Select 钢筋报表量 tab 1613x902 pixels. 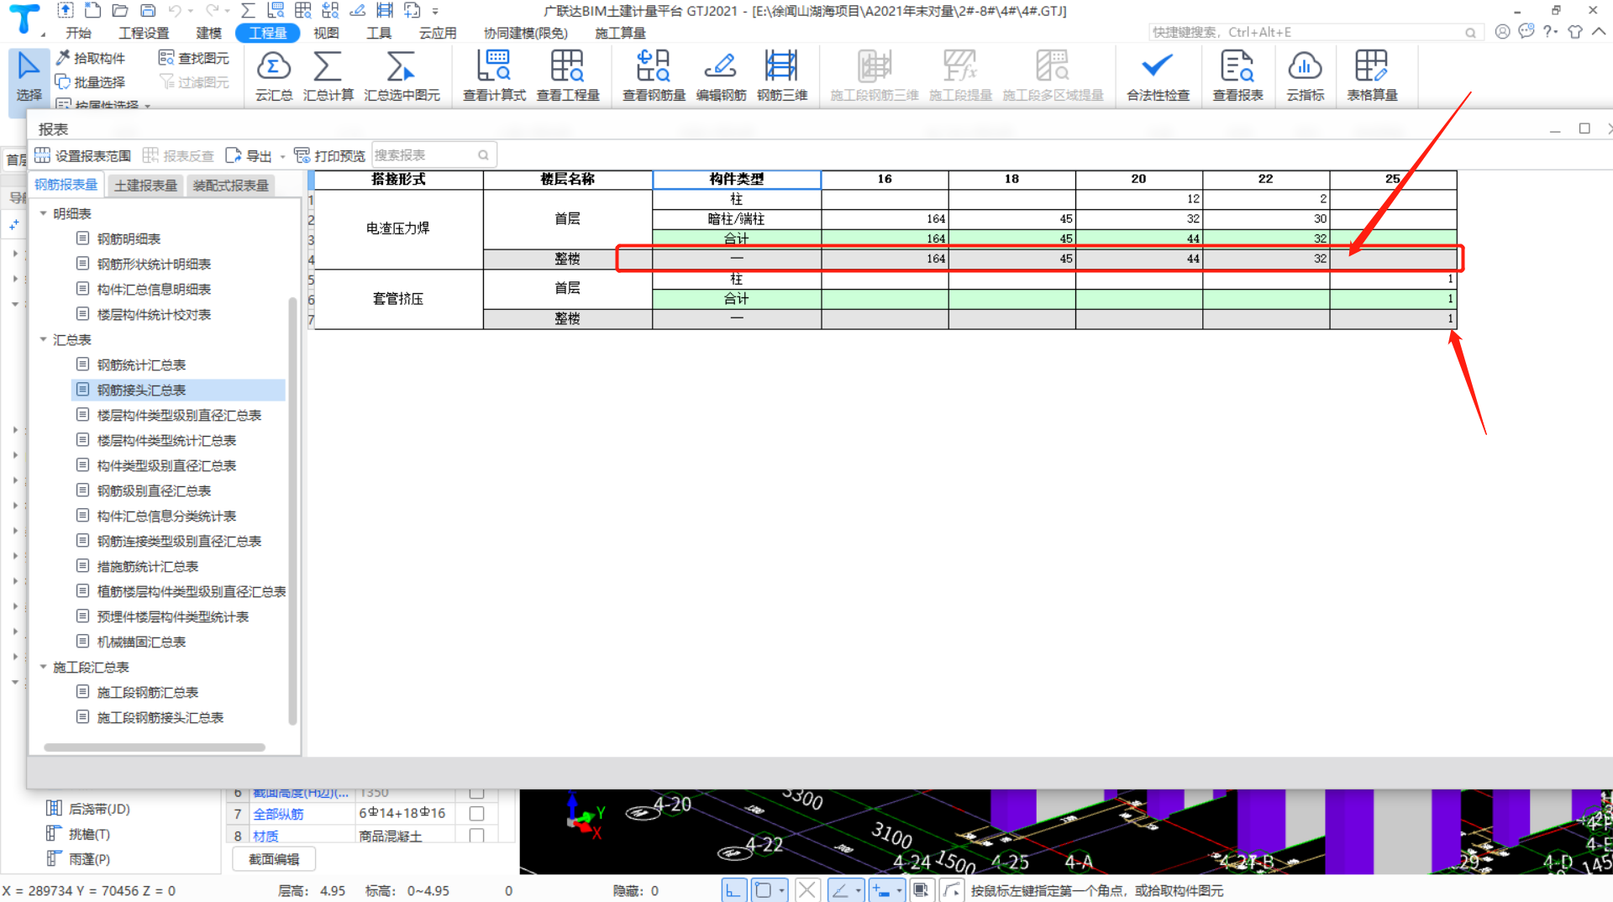click(x=66, y=185)
